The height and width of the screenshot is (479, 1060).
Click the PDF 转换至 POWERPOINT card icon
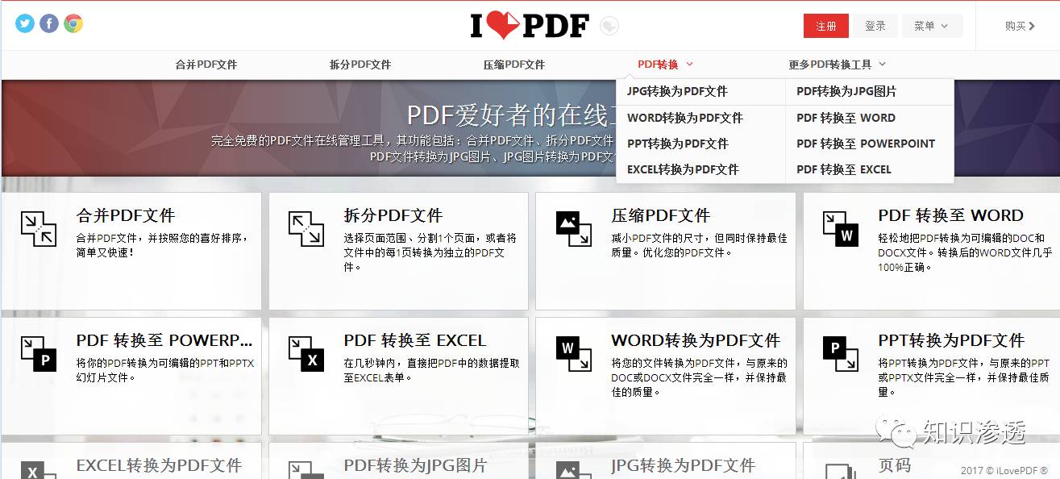pos(39,354)
